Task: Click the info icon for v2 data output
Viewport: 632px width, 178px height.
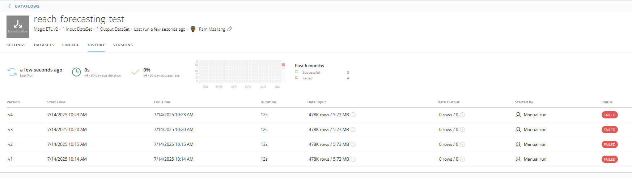Action: point(462,144)
